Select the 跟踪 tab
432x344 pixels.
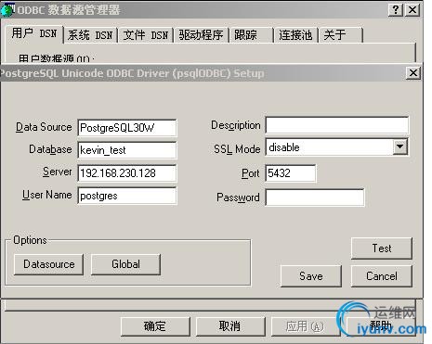click(251, 35)
